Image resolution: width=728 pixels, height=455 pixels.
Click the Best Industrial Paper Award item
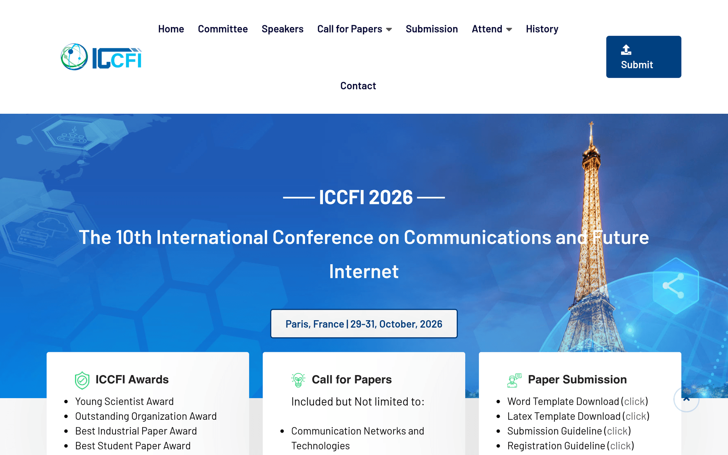[136, 431]
